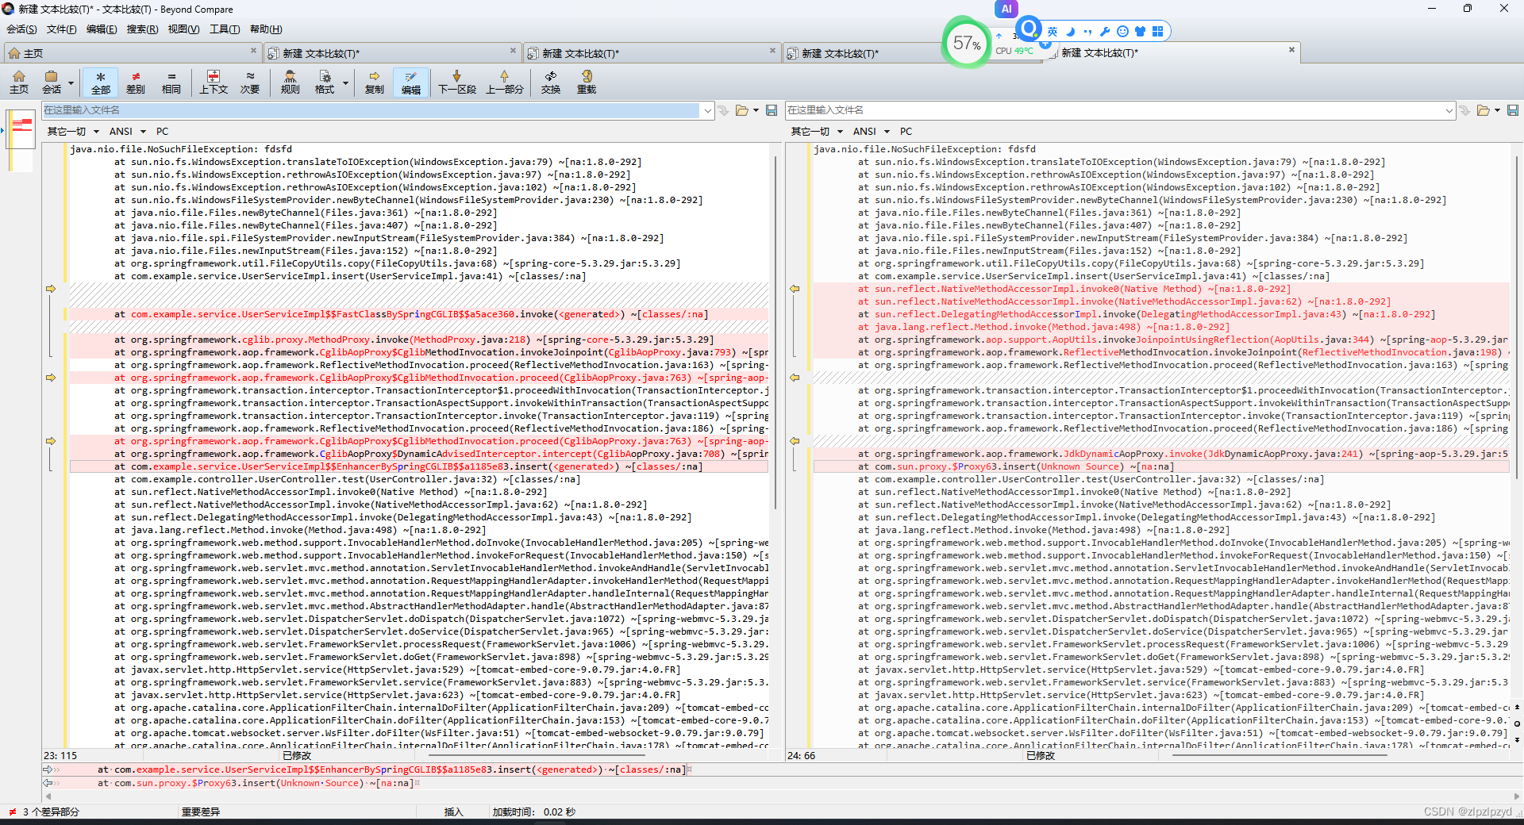The width and height of the screenshot is (1524, 825).
Task: Open the left pane ANSI encoding dropdown
Action: click(x=128, y=132)
